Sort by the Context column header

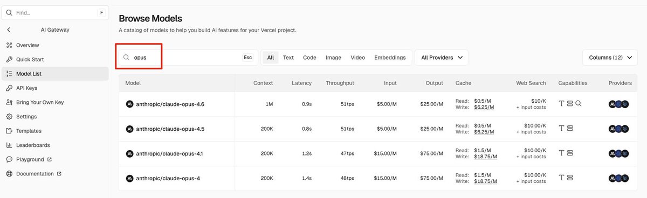pos(263,83)
